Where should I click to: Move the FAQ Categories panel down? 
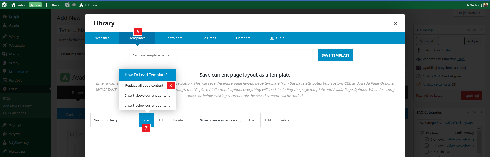(475, 112)
